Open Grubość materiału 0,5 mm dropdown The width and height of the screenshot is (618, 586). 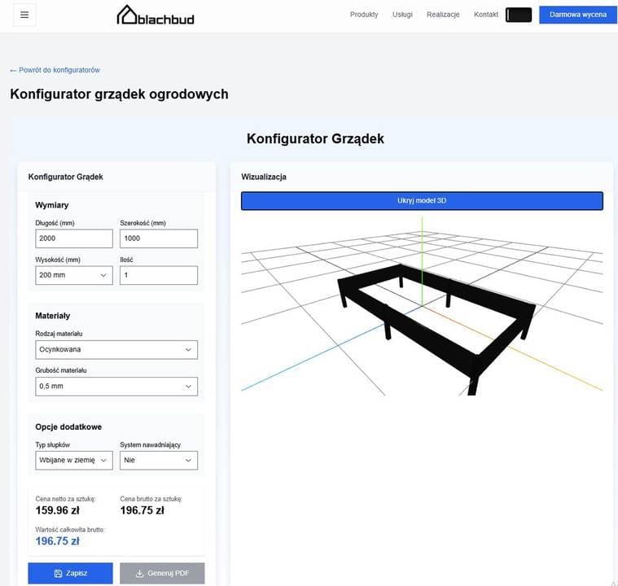click(116, 387)
